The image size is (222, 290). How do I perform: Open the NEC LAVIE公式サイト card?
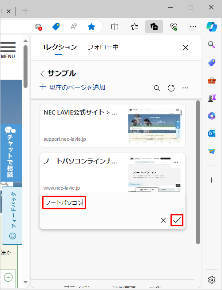pyautogui.click(x=112, y=126)
